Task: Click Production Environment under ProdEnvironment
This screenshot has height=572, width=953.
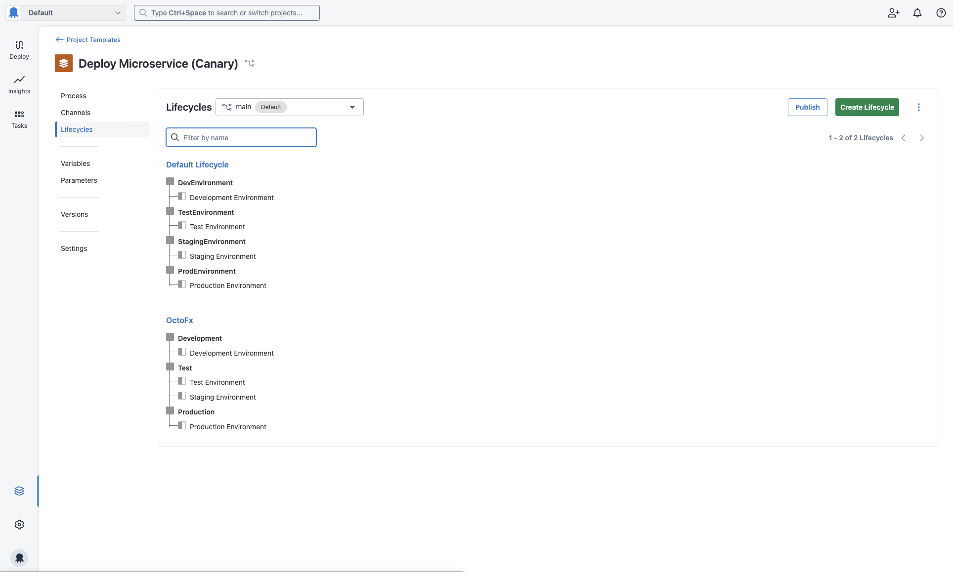Action: coord(228,286)
